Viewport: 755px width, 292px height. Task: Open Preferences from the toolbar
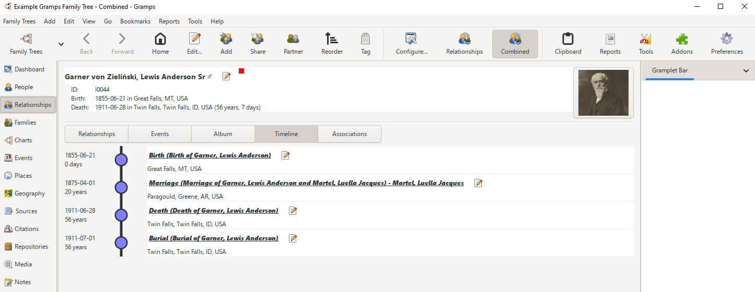click(727, 43)
